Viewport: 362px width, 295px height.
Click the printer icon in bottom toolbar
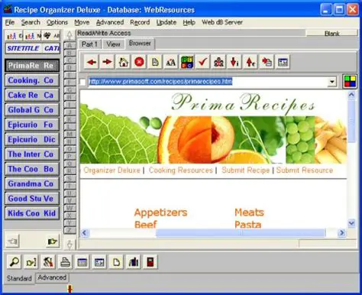[65, 262]
